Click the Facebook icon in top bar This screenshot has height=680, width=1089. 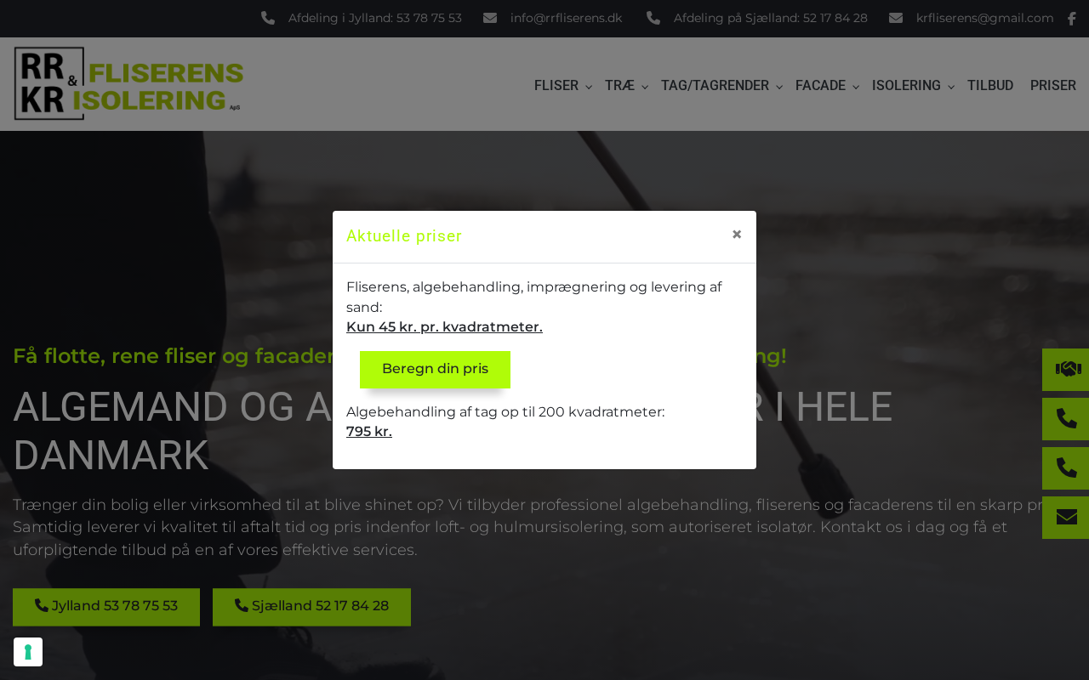[x=1072, y=19]
